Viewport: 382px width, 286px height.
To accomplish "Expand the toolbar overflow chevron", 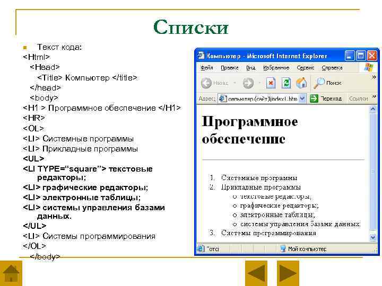I will (x=374, y=77).
